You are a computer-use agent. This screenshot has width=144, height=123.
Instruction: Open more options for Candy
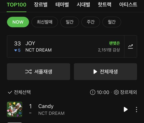click(136, 109)
